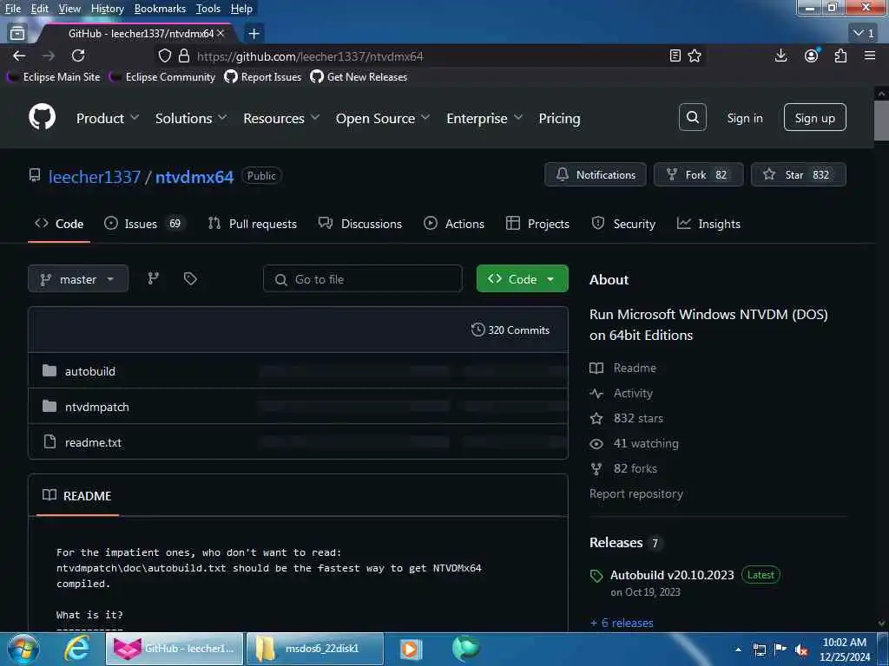View tags via the tag icon
The width and height of the screenshot is (889, 666).
pos(190,278)
